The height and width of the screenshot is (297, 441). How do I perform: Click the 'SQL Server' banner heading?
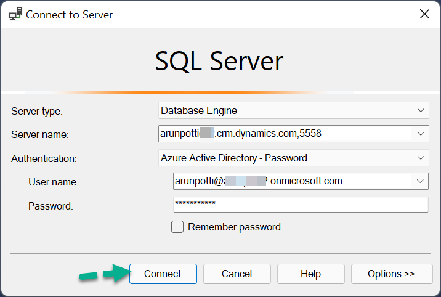[x=219, y=61]
